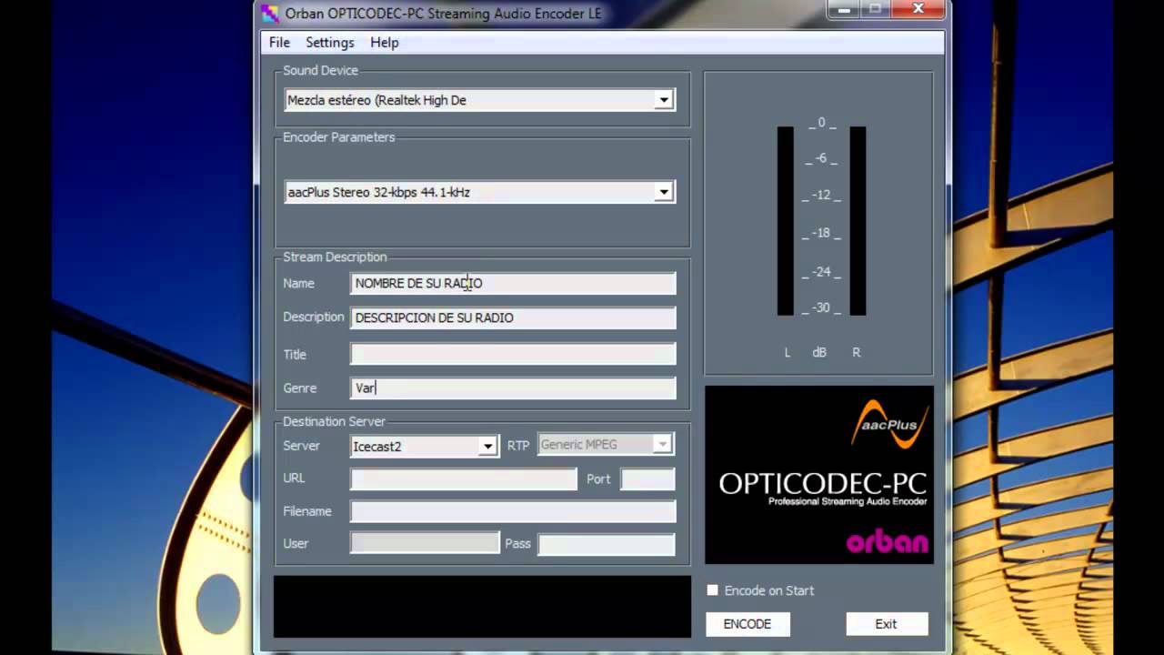Click the User input field
The height and width of the screenshot is (655, 1164).
click(x=425, y=543)
